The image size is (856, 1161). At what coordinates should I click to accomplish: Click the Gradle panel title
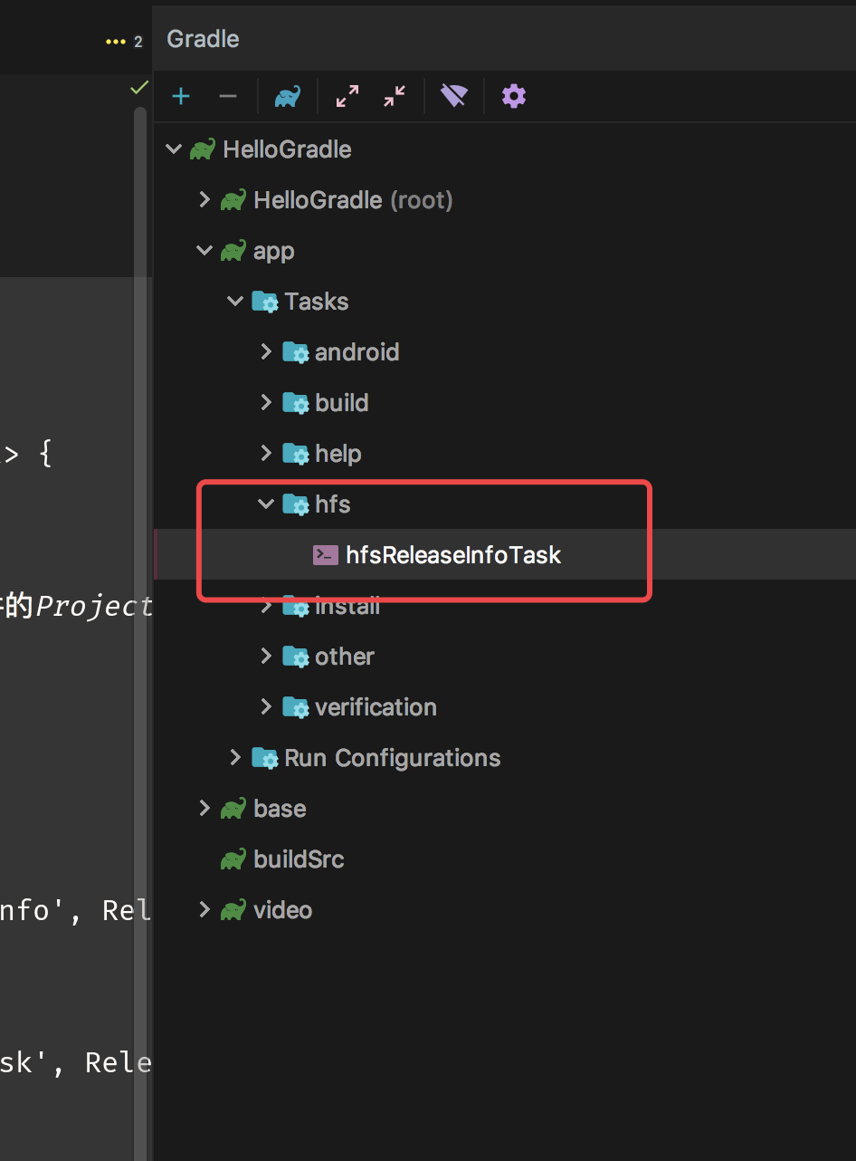204,39
